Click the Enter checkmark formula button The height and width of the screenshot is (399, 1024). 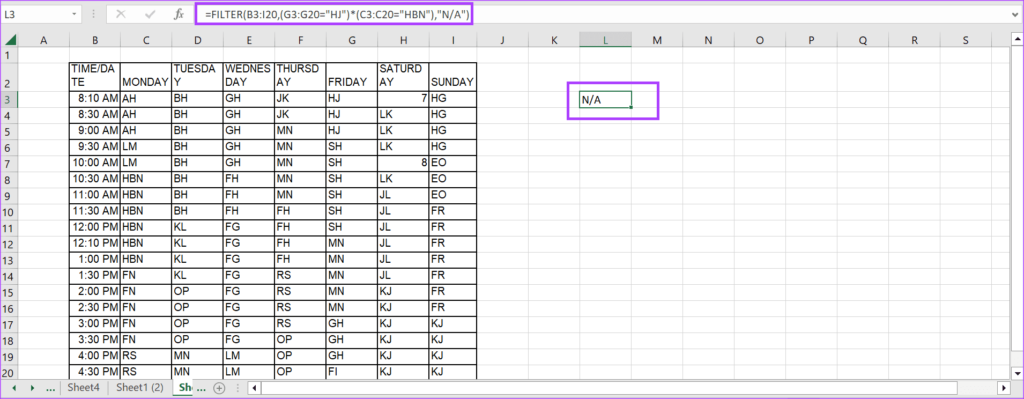click(x=150, y=14)
